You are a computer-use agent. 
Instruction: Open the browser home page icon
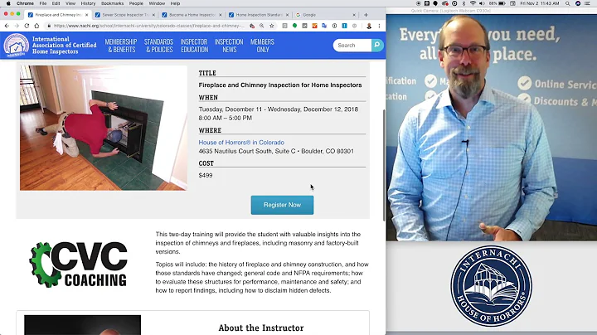[36, 26]
